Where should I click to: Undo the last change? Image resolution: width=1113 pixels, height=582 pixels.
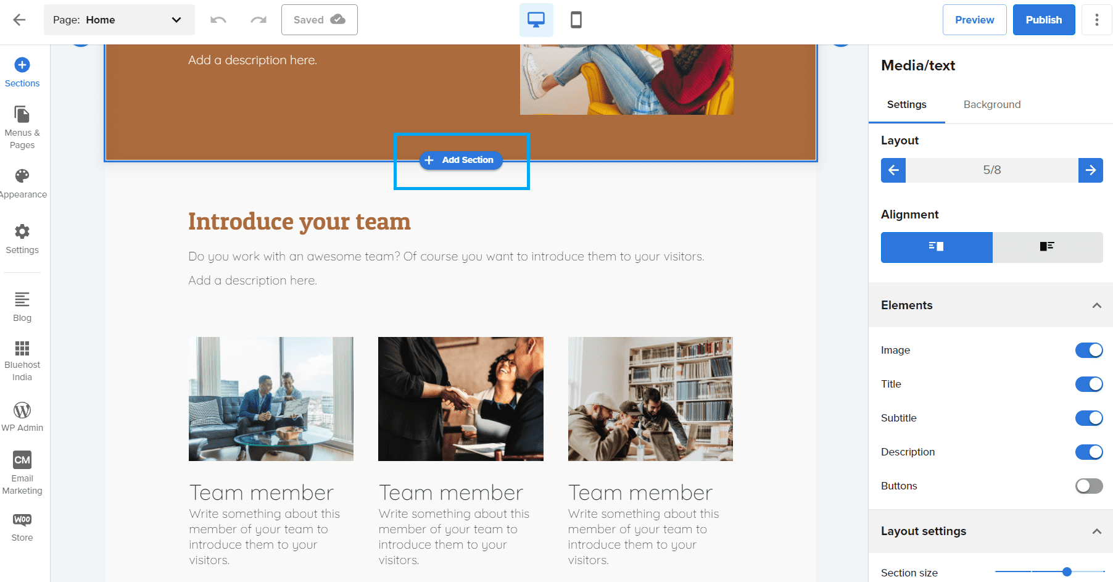point(218,20)
